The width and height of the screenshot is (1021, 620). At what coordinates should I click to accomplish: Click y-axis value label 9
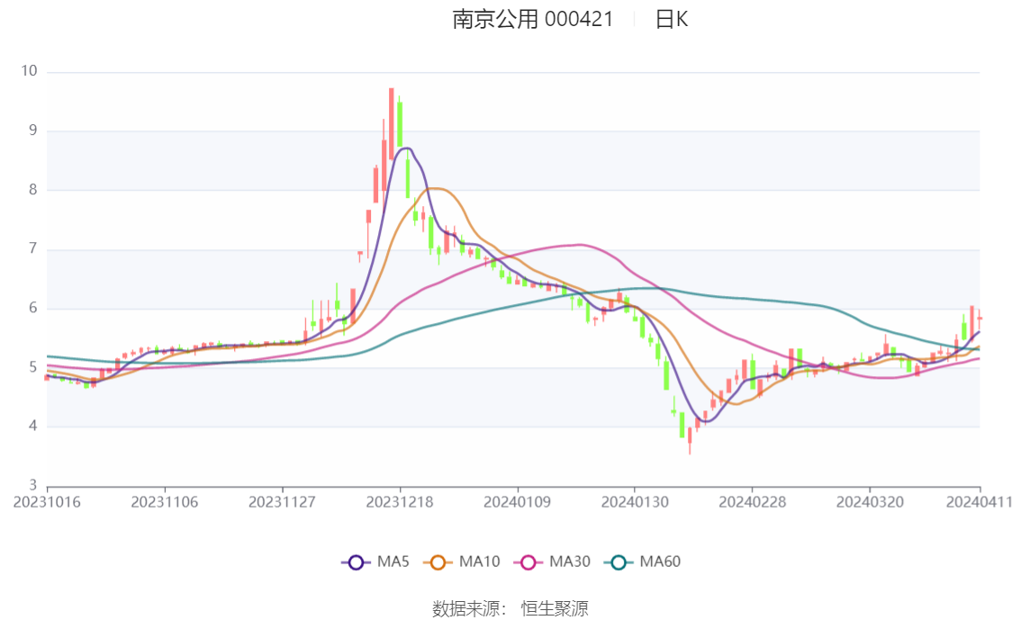[x=33, y=130]
